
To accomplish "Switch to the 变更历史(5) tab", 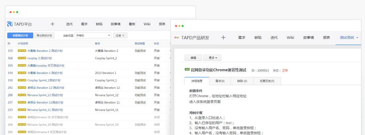I will pos(267,81).
